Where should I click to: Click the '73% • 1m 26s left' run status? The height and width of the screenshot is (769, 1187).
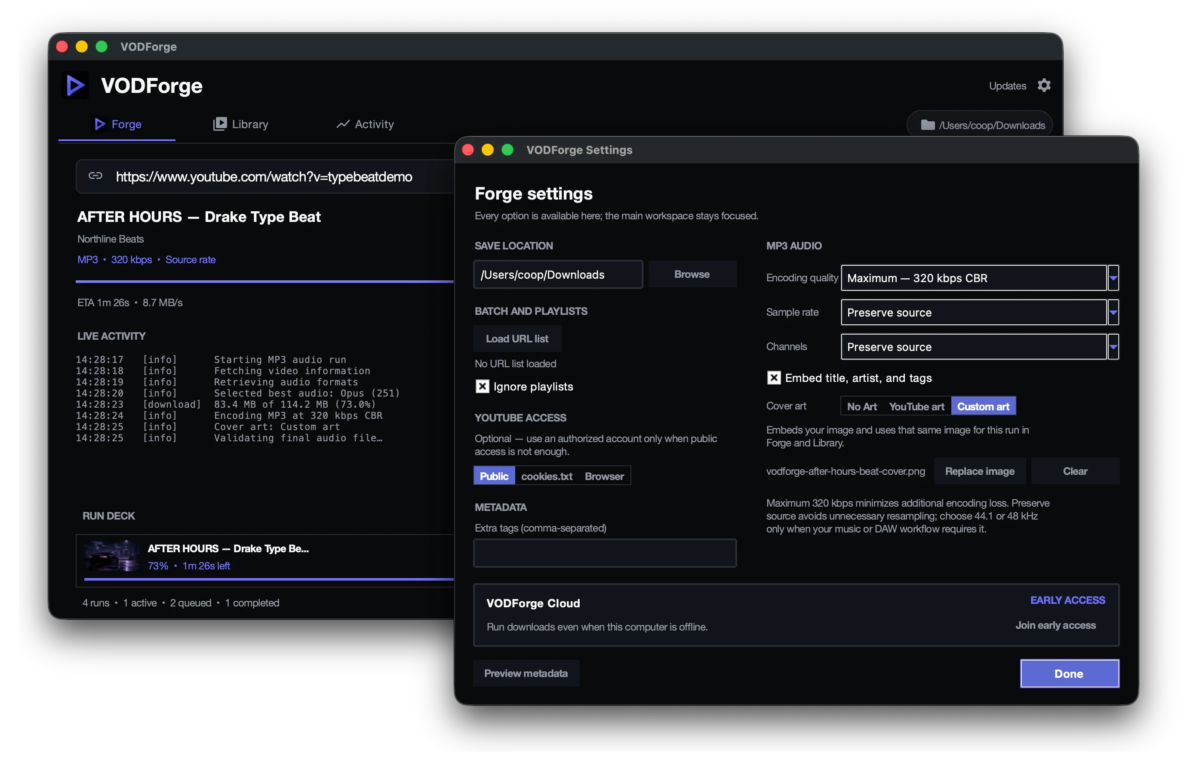[x=188, y=566]
